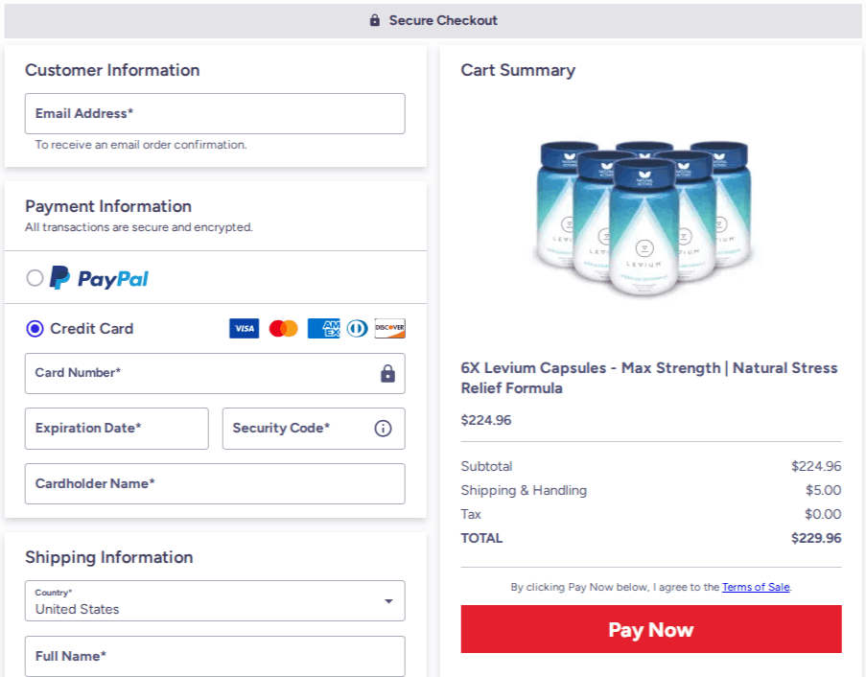Select PayPal as payment method
The height and width of the screenshot is (677, 866).
[35, 277]
